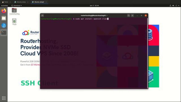
Task: Click the database stack icon on wallpaper
Action: click(x=149, y=35)
